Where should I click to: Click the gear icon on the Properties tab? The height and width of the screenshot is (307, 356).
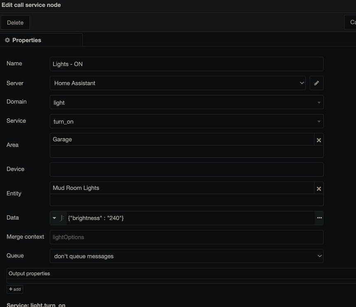(x=7, y=40)
